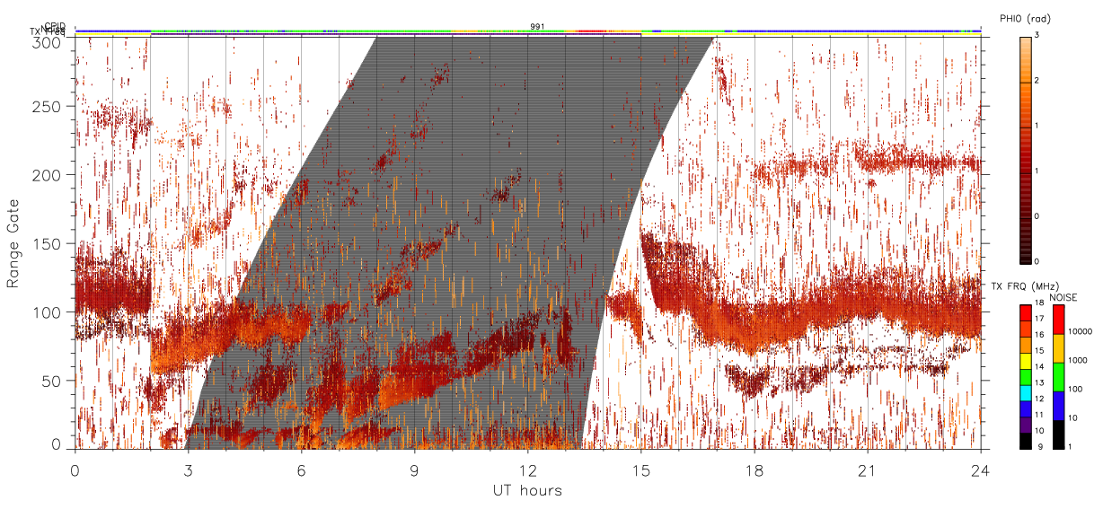Click the 1000 label in NOISE legend

pos(1080,361)
